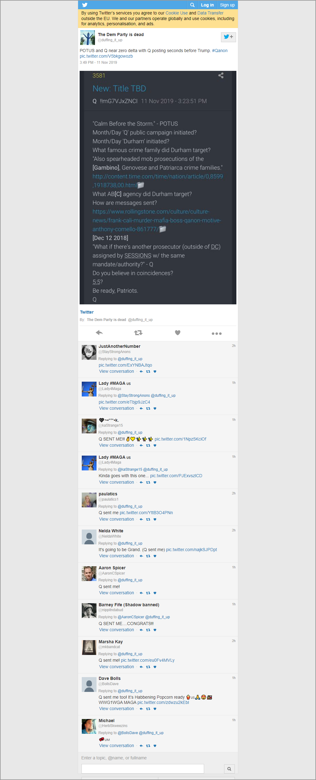
Task: Like the main tweet with heart icon
Action: pos(178,333)
